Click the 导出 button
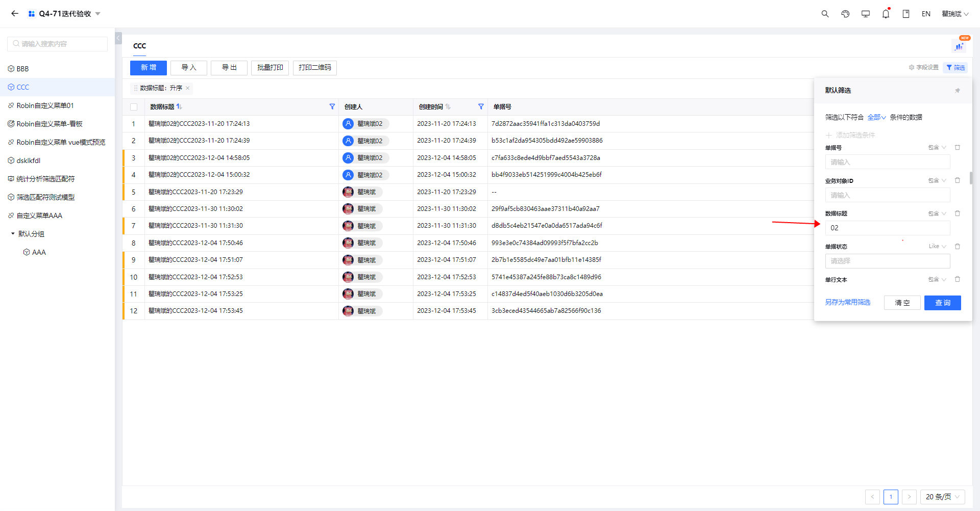 click(229, 68)
